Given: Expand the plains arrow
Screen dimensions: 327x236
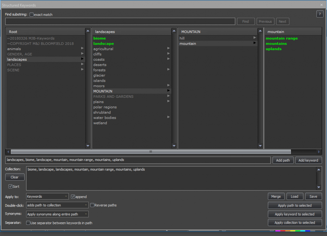Looking at the screenshot, I should (169, 101).
